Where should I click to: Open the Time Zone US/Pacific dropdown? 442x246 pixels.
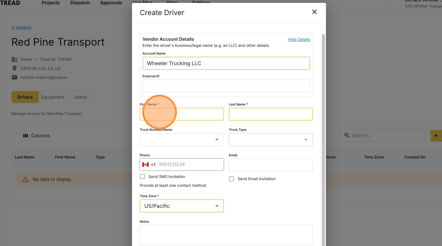(x=181, y=206)
